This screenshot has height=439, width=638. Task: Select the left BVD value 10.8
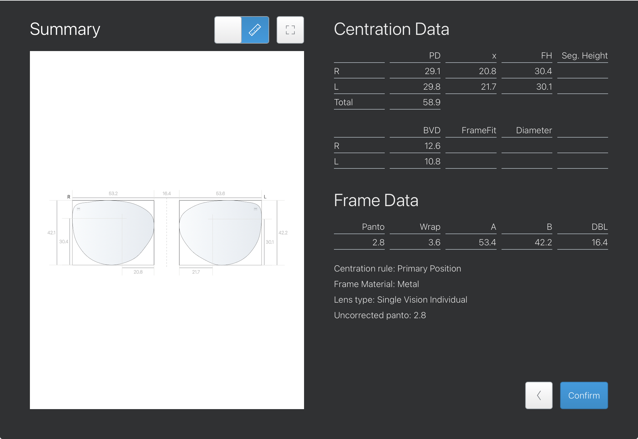[432, 161]
